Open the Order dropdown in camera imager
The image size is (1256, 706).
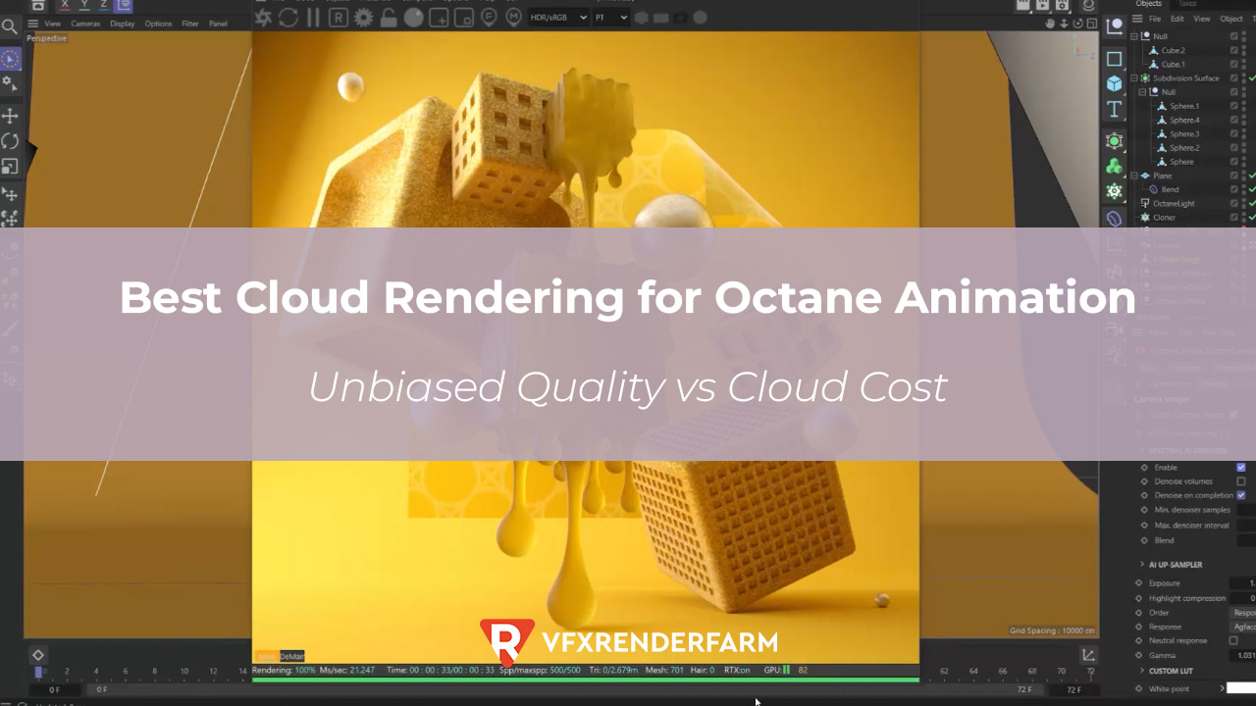point(1243,613)
